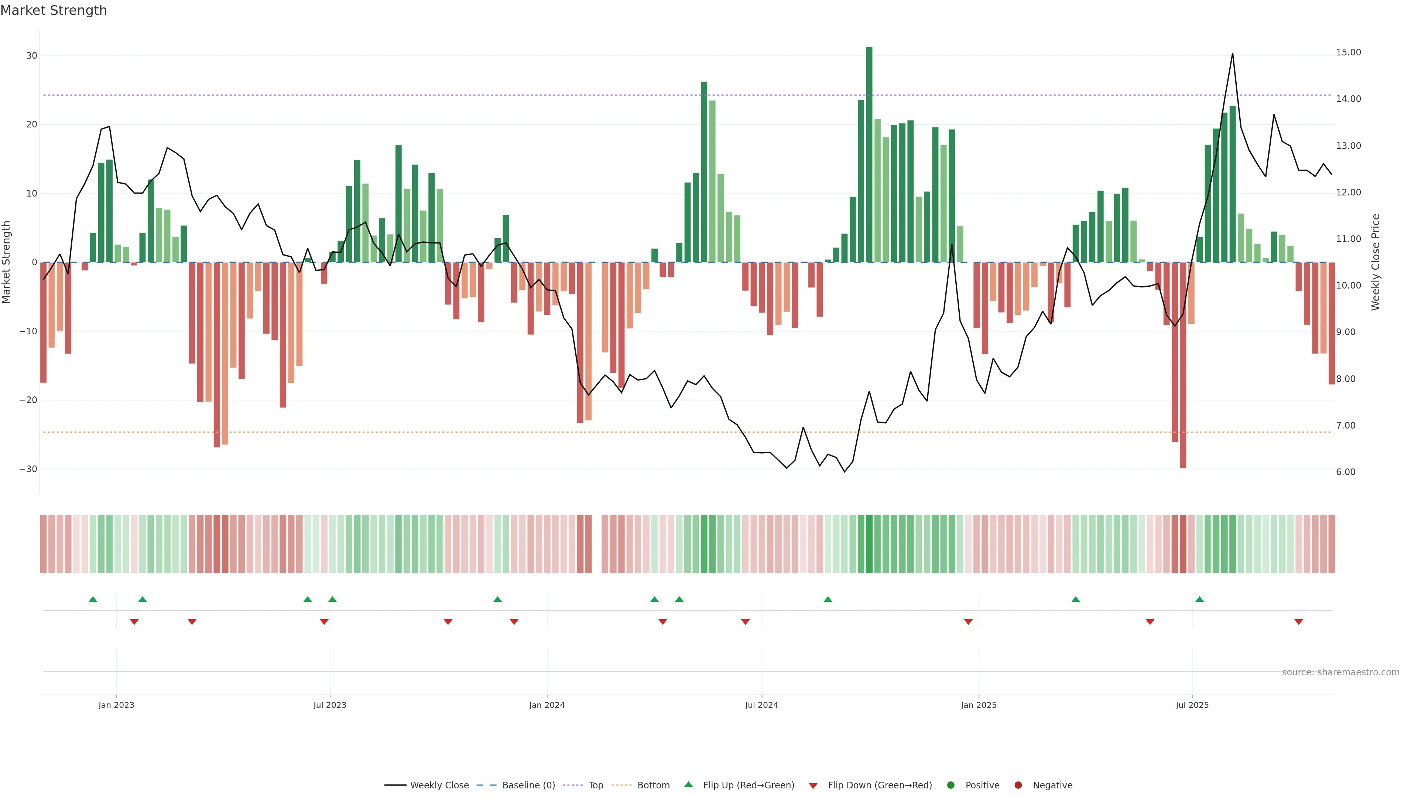The image size is (1418, 798).
Task: Click the source: sharemaestro.com text
Action: coord(1340,672)
